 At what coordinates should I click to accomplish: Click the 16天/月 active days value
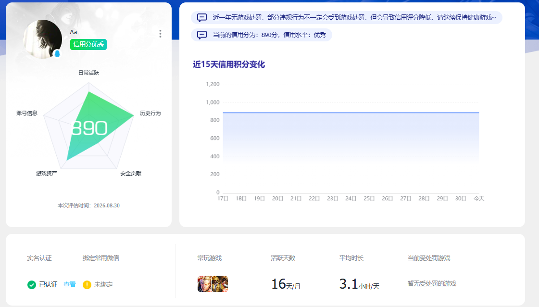tap(286, 284)
